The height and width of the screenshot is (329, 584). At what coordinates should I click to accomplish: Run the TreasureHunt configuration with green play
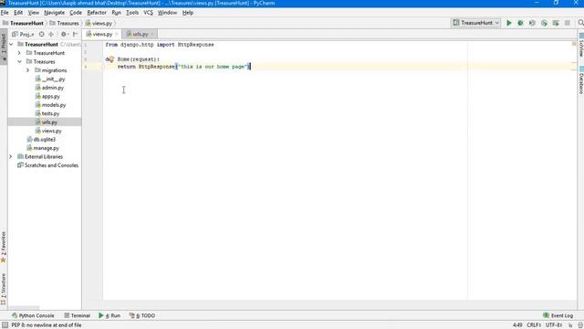tap(509, 23)
